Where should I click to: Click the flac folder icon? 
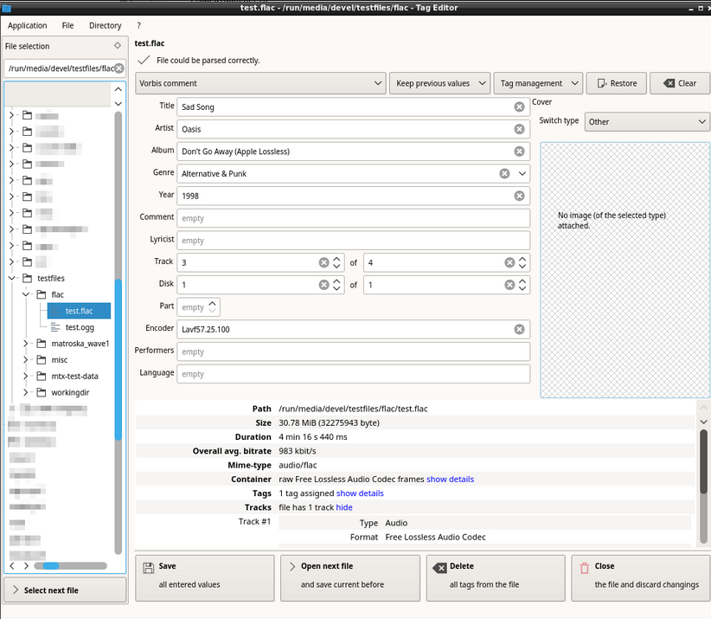pos(42,294)
